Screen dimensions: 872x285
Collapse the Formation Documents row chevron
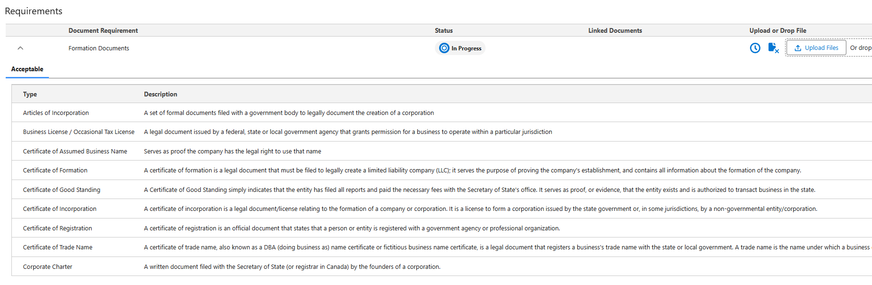pyautogui.click(x=20, y=48)
